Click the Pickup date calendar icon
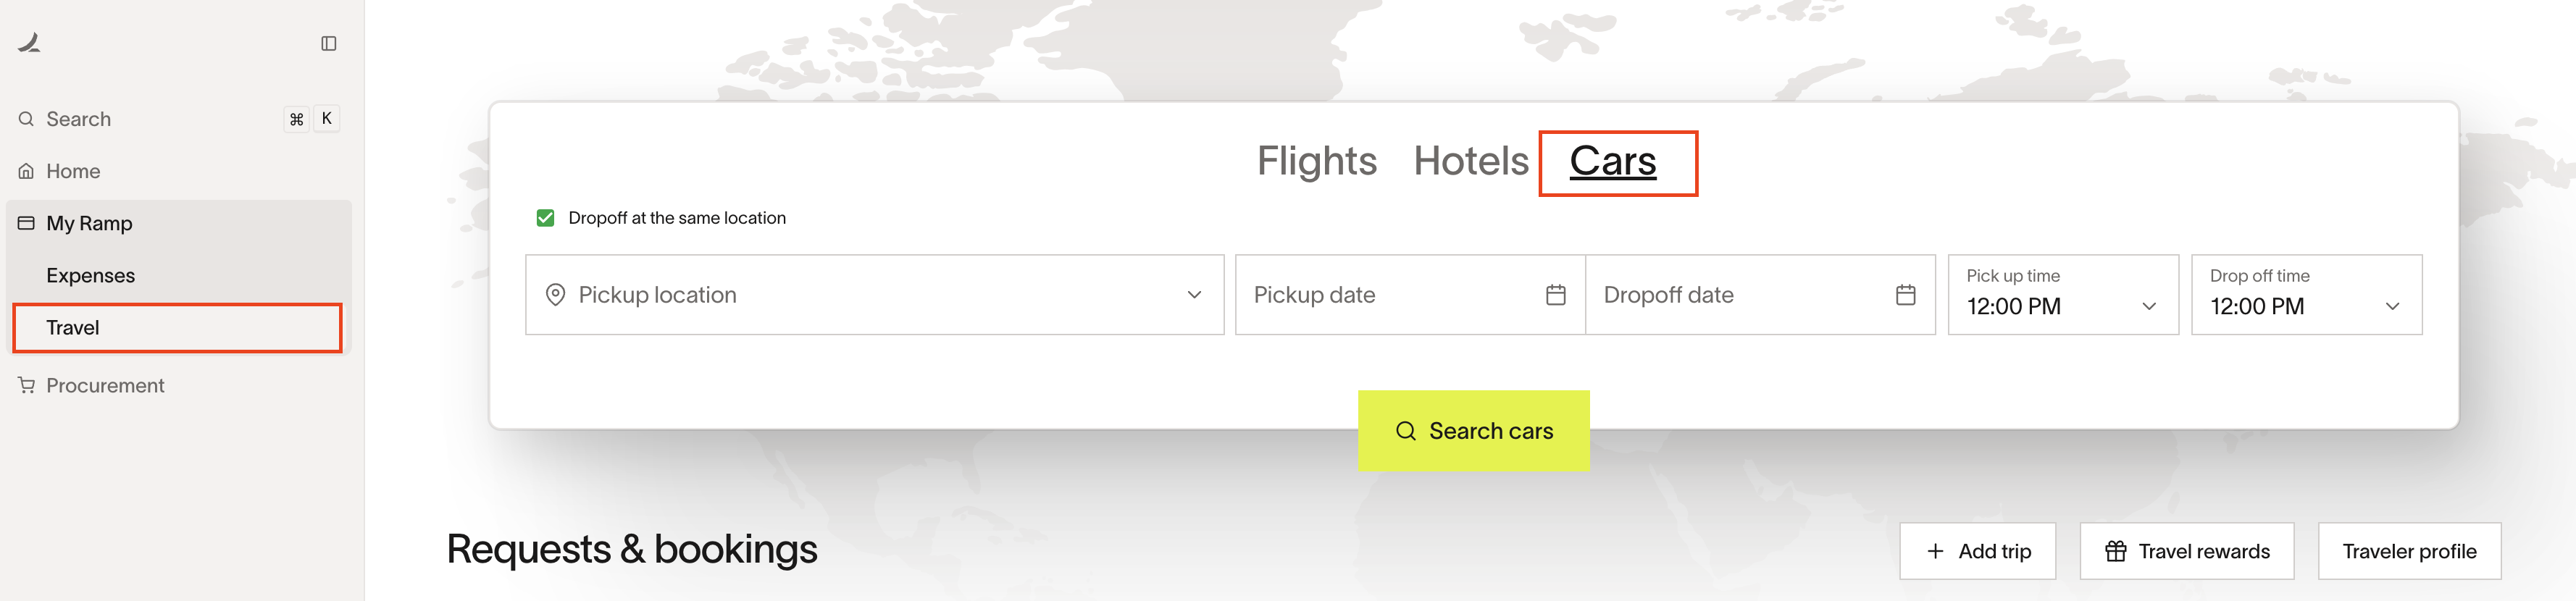Viewport: 2576px width, 601px height. [1555, 295]
